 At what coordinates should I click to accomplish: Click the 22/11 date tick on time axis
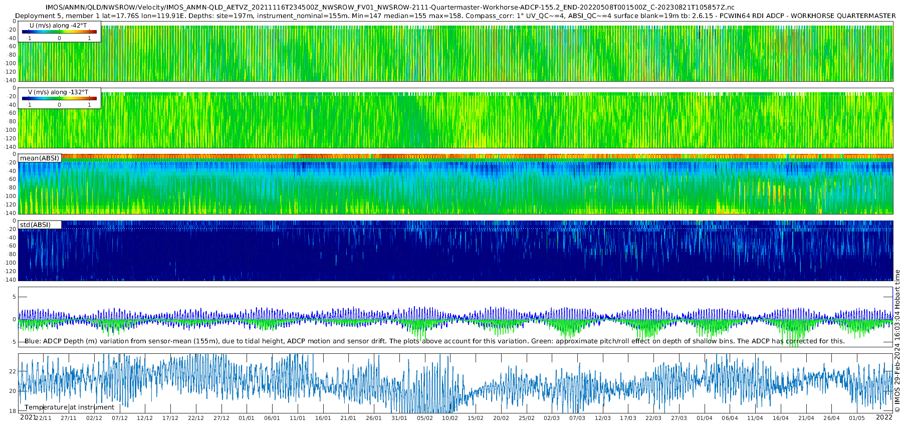pos(44,418)
